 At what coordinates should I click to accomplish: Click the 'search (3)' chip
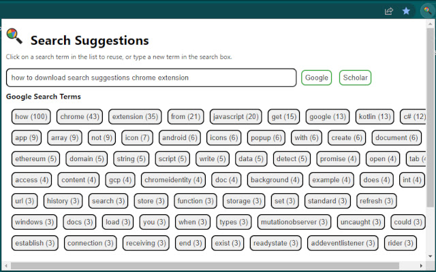(108, 201)
